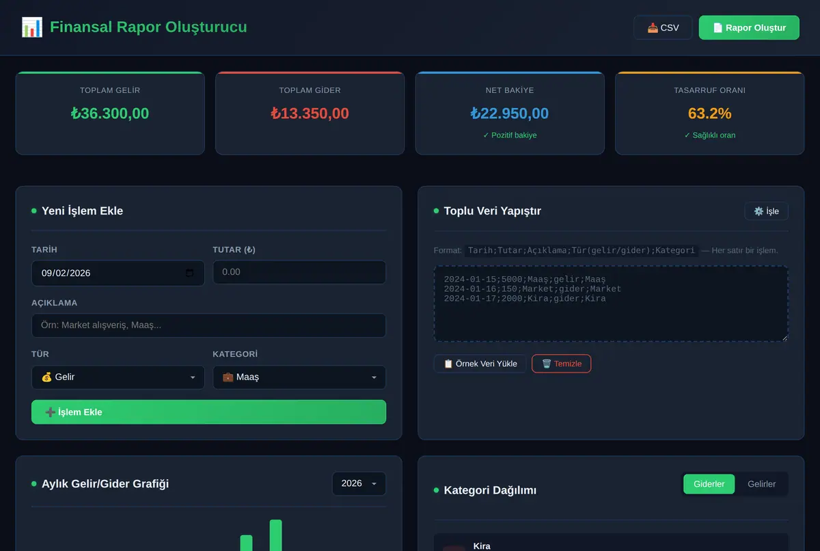Switch to the Gelirler tab
The height and width of the screenshot is (551, 820).
[x=762, y=484]
